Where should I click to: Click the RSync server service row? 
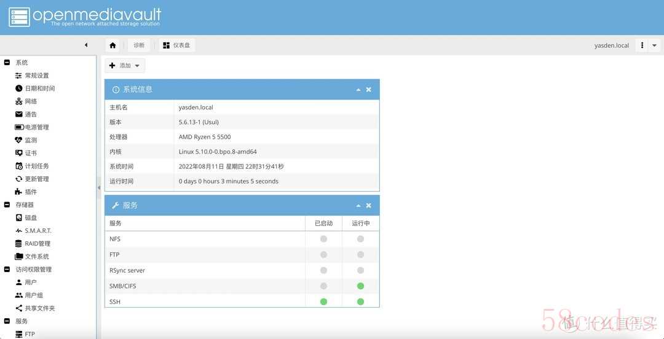[x=242, y=270]
